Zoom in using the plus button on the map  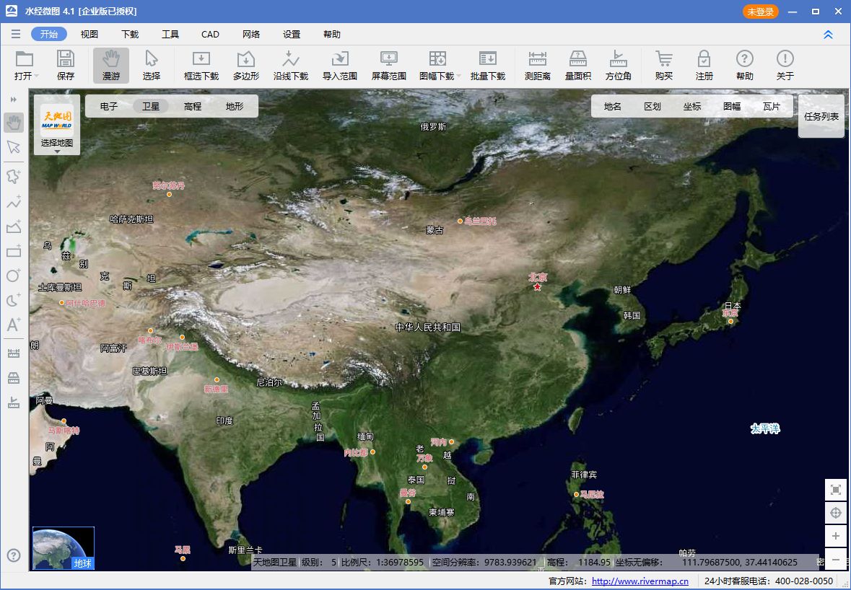pyautogui.click(x=835, y=537)
